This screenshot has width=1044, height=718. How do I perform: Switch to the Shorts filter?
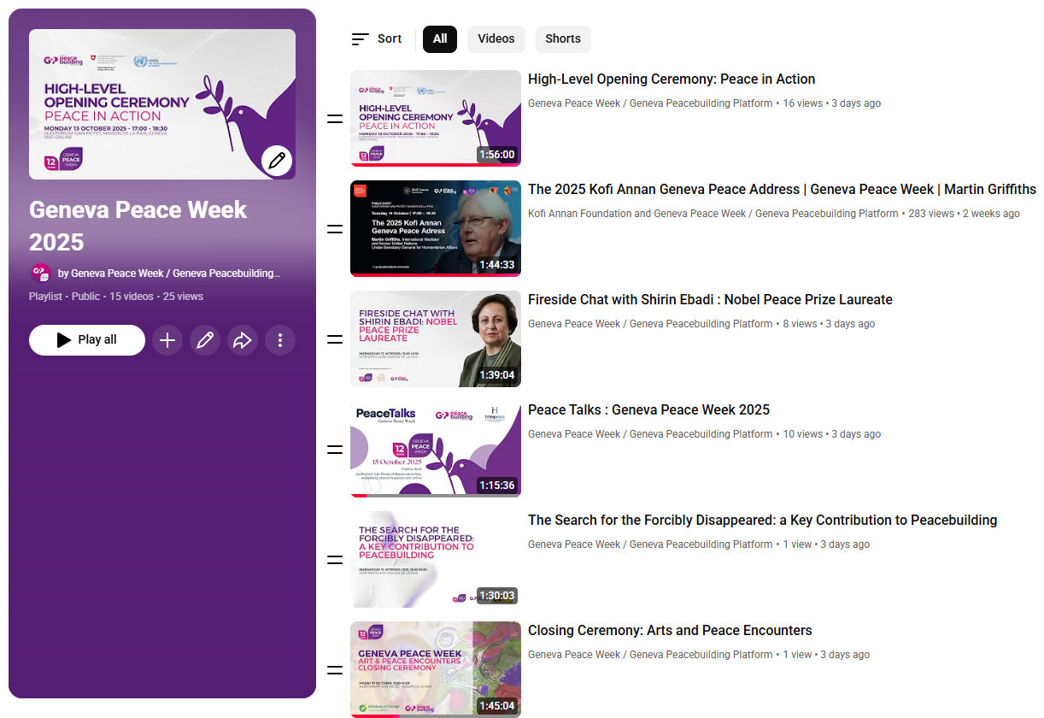(563, 38)
